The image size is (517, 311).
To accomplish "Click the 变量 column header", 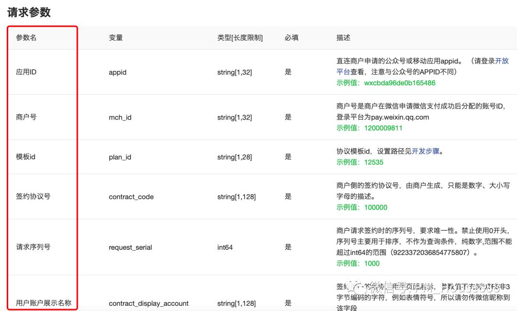I will pyautogui.click(x=116, y=37).
